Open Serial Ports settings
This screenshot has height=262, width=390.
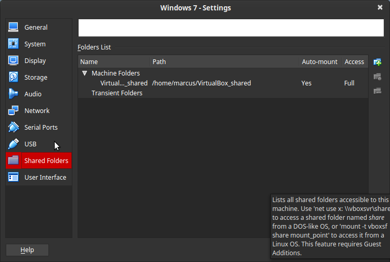[x=41, y=128]
